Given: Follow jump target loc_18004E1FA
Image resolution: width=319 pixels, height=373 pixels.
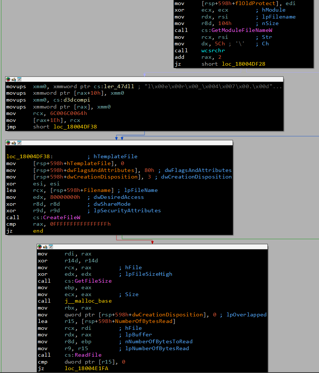Looking at the screenshot, I should point(86,369).
